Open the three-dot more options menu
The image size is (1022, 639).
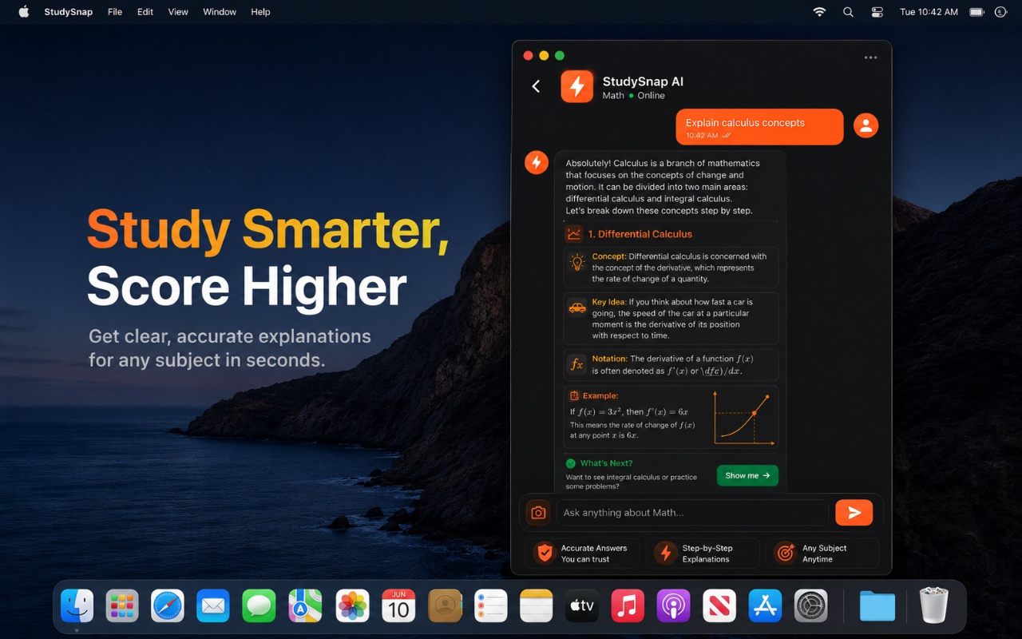click(870, 58)
